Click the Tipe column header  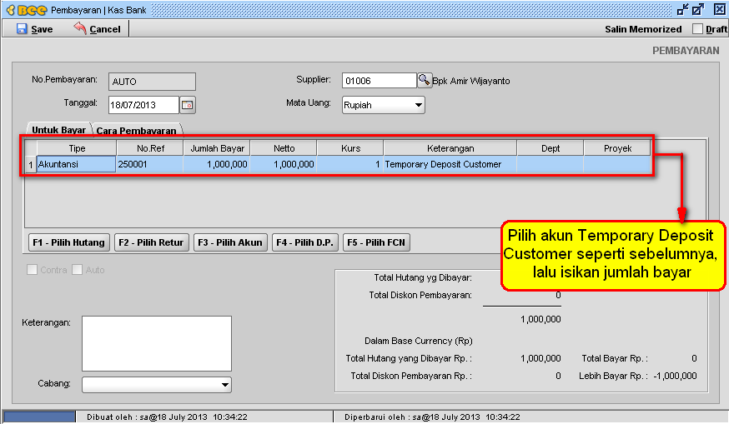click(x=77, y=148)
